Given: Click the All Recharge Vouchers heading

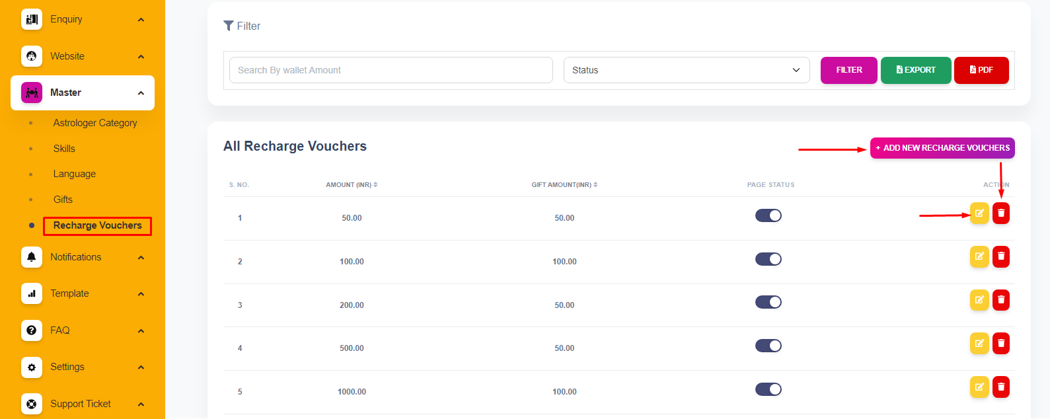Looking at the screenshot, I should pyautogui.click(x=295, y=146).
